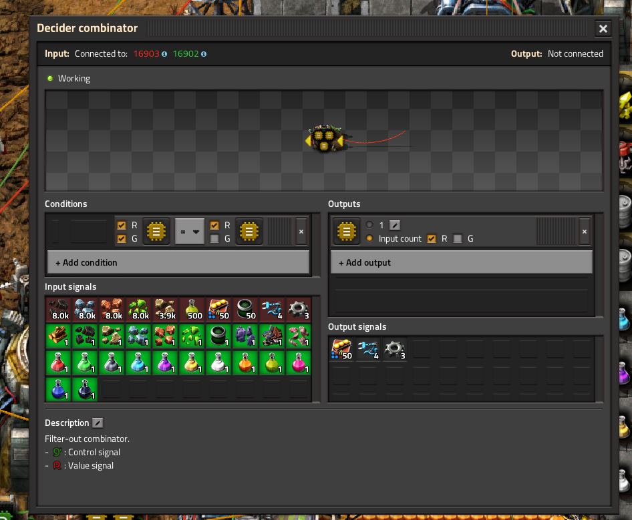Click the purple science pack flask signal
The image size is (632, 520).
[165, 362]
